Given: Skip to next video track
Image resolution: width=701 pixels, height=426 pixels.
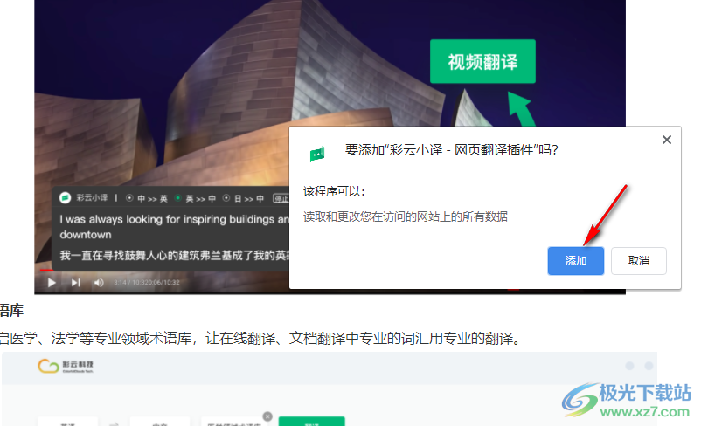Looking at the screenshot, I should [75, 282].
